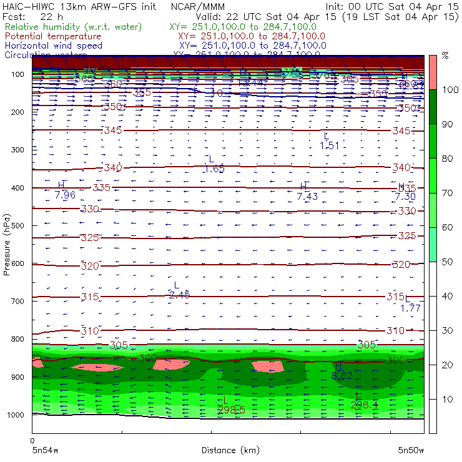Click the darkest green 90-100% color bar segment

[433, 107]
